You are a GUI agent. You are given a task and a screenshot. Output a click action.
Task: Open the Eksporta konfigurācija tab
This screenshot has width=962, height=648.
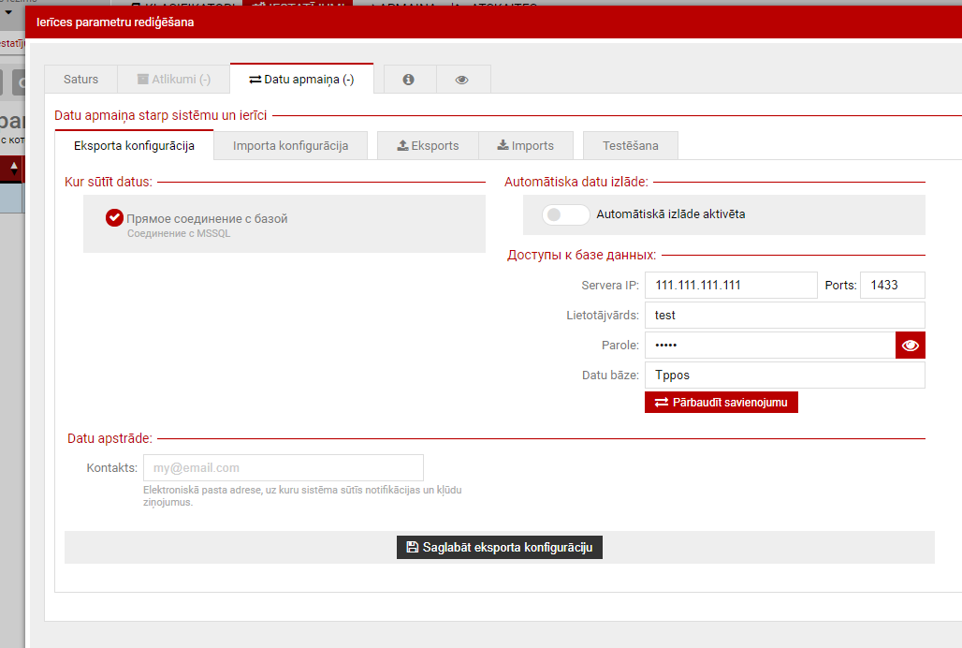point(134,146)
